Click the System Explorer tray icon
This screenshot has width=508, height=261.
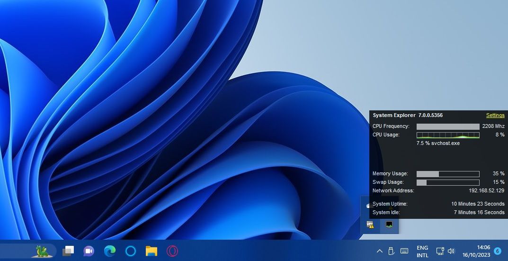click(x=389, y=225)
